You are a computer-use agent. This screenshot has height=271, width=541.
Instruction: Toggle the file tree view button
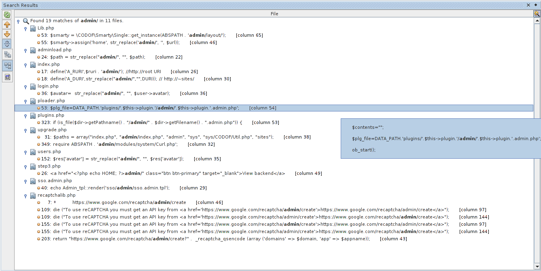pyautogui.click(x=7, y=65)
